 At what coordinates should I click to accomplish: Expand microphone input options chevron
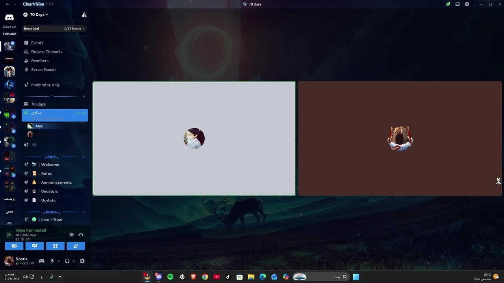click(59, 261)
